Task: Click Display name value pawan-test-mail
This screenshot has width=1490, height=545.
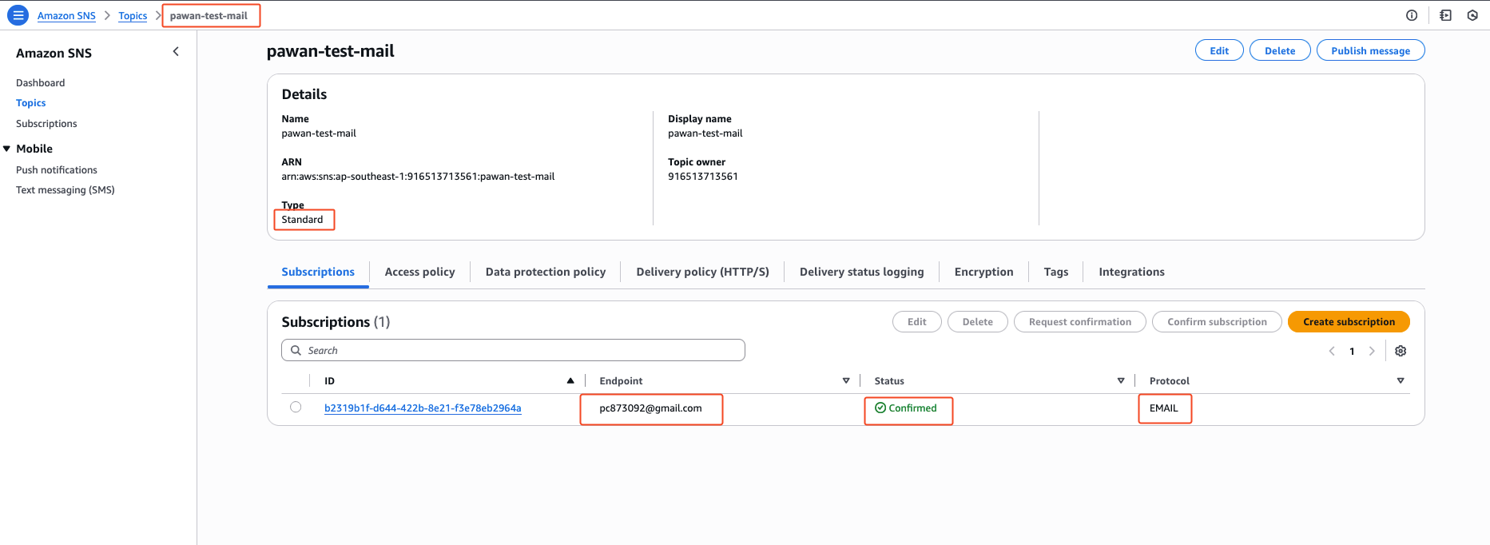Action: pyautogui.click(x=705, y=133)
